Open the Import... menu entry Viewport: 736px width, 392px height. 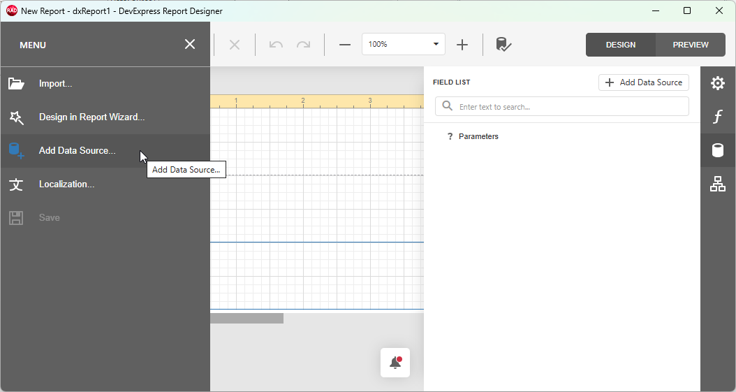coord(105,84)
